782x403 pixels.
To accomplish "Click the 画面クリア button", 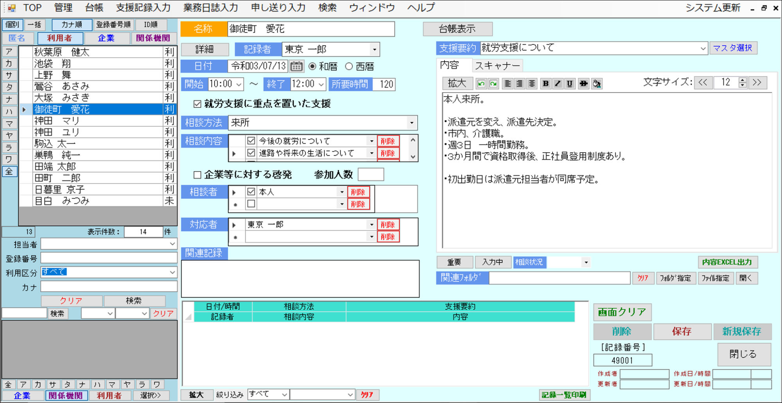I will [622, 312].
